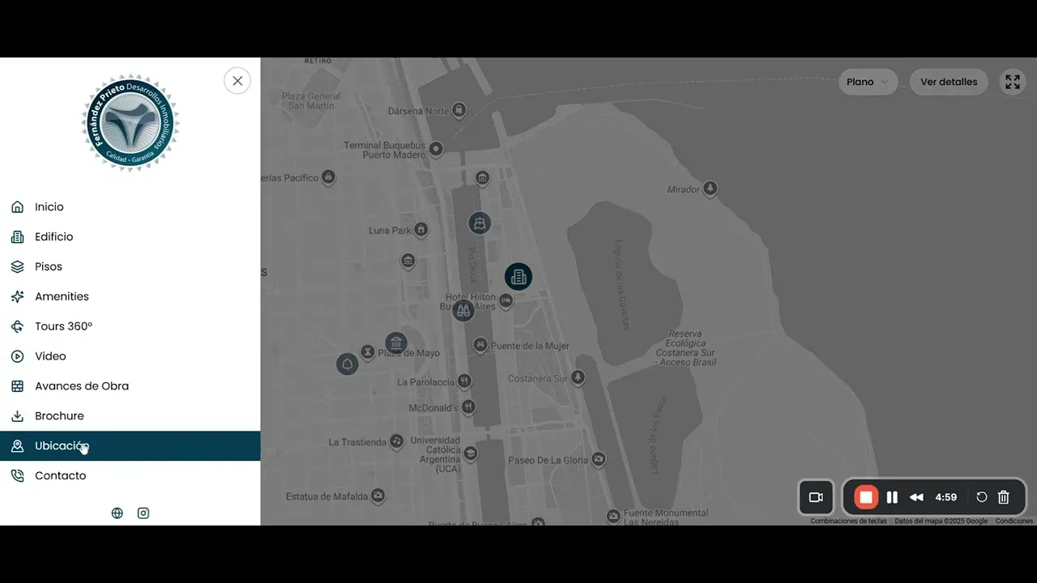Open the Video section
1037x583 pixels.
pos(130,356)
